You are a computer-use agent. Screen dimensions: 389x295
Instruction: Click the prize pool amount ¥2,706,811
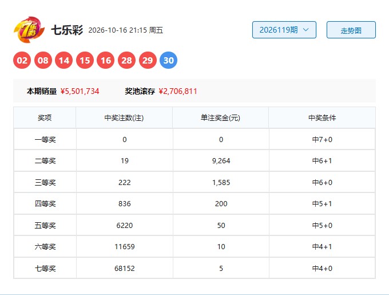coord(178,91)
